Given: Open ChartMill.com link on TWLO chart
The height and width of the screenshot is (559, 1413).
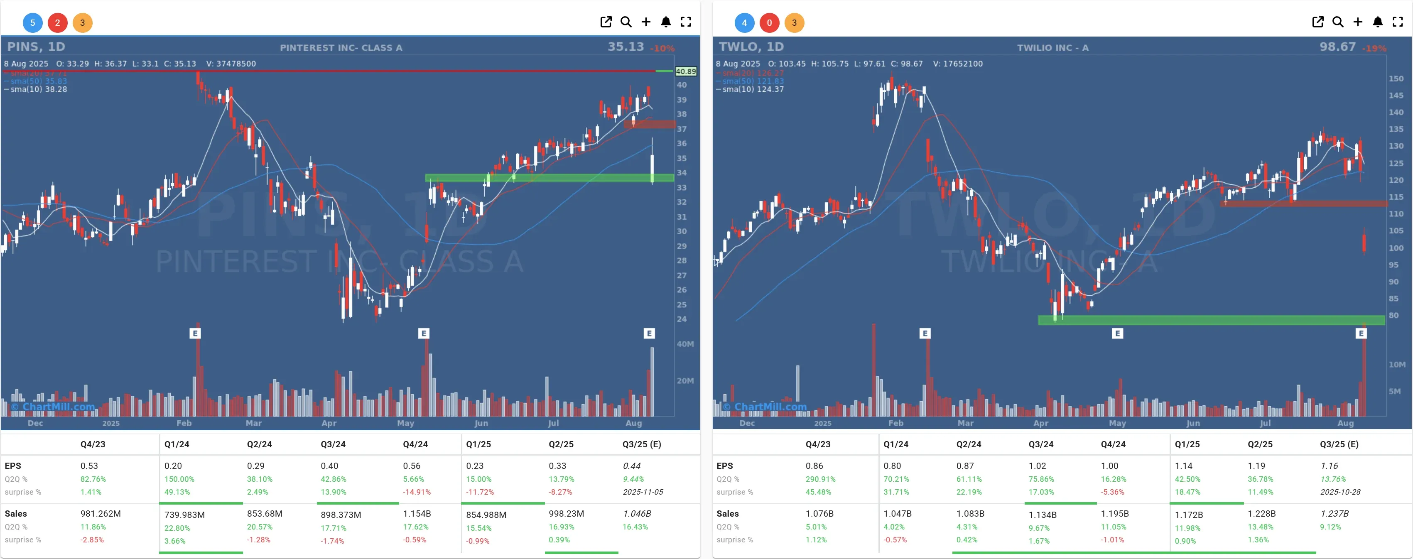Looking at the screenshot, I should [765, 407].
